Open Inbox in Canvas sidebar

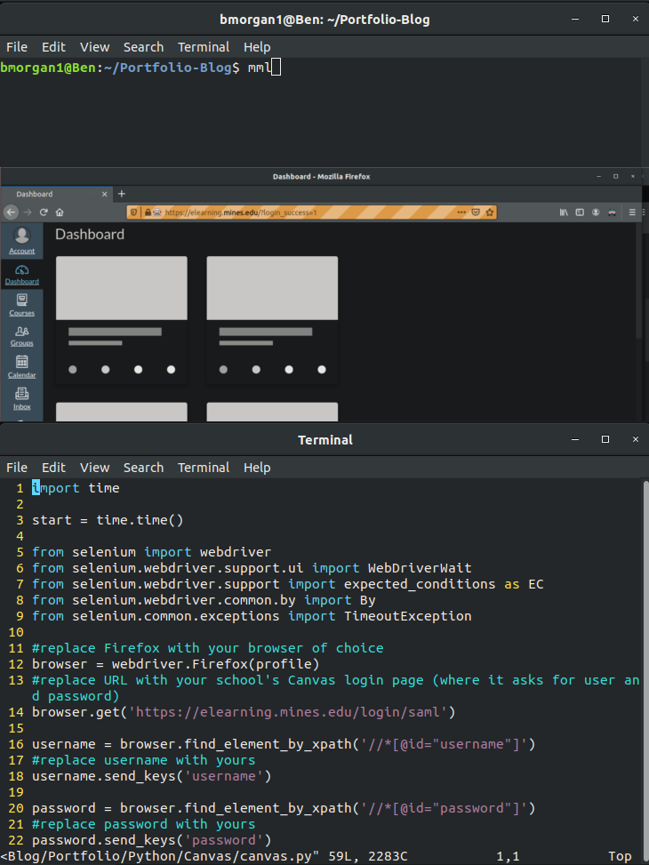tap(21, 399)
